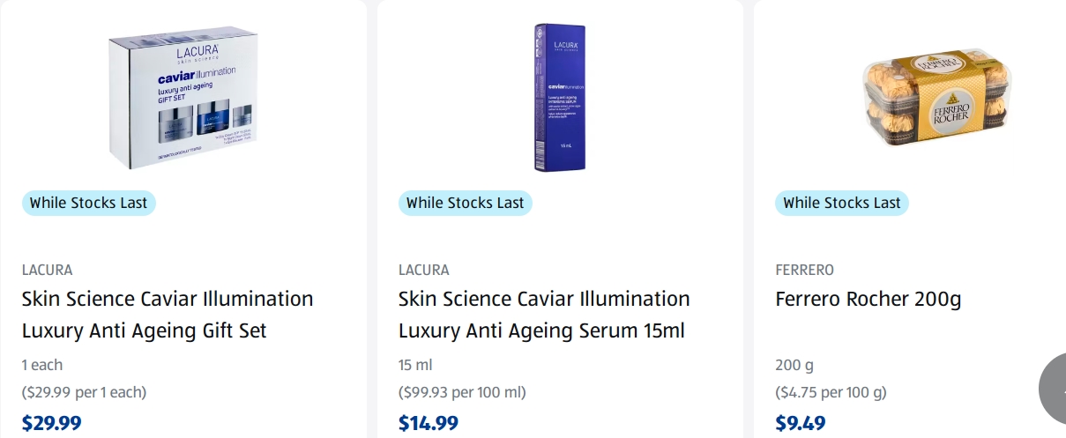Click LACURA brand label above the Serum

[424, 270]
